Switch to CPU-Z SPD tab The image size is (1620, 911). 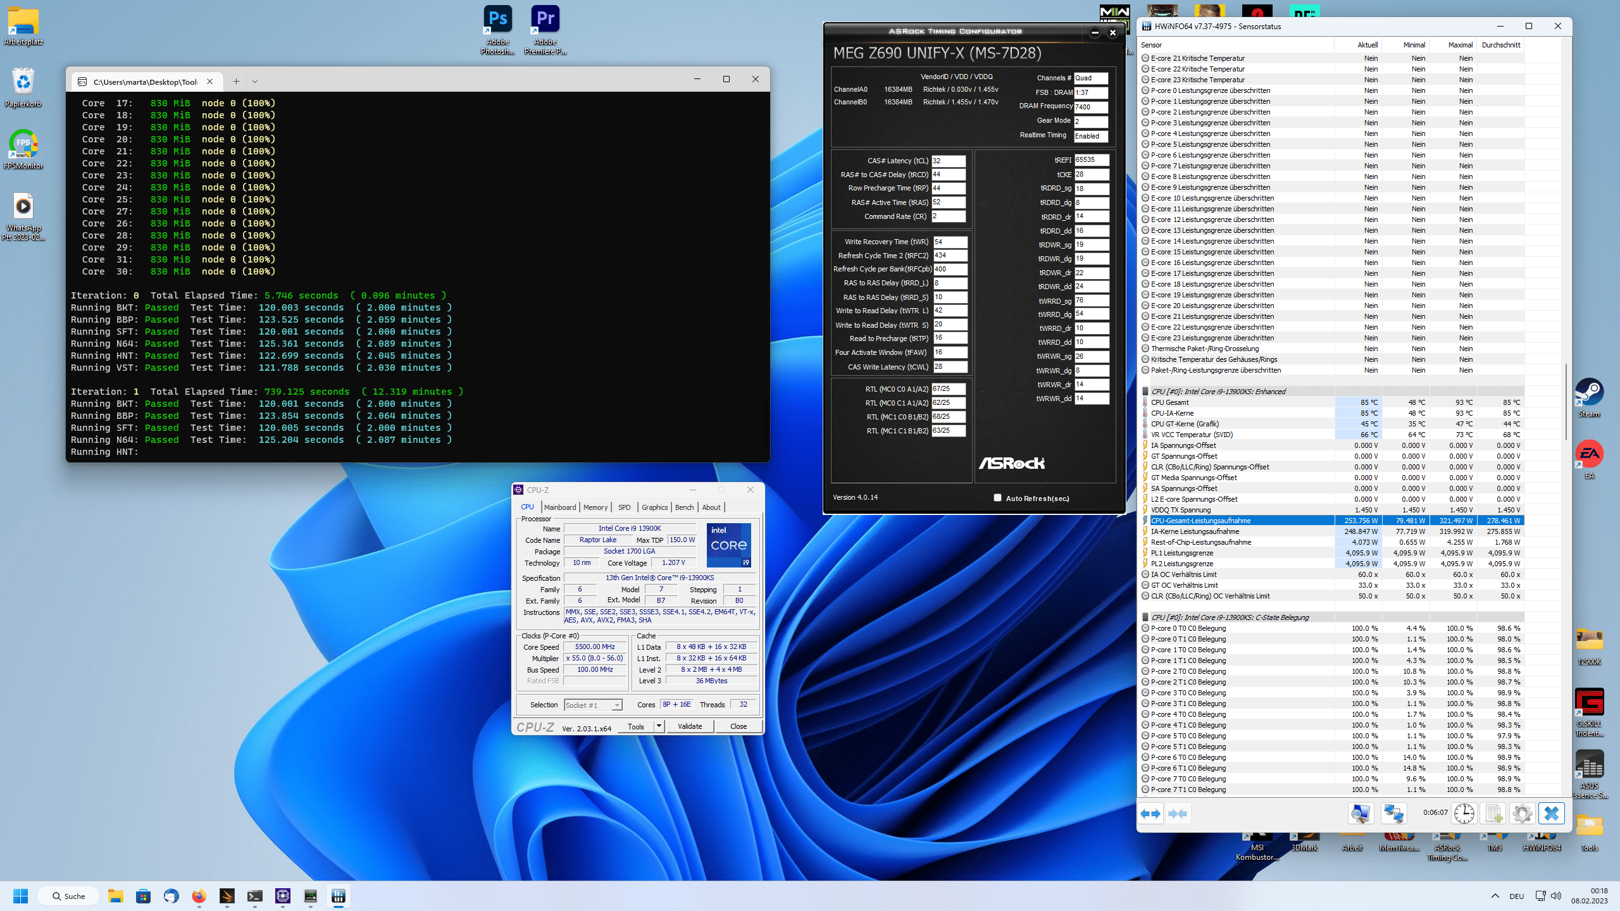point(624,507)
